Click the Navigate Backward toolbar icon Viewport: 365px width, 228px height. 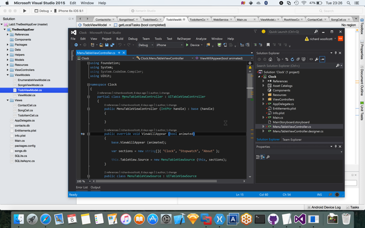coord(76,45)
